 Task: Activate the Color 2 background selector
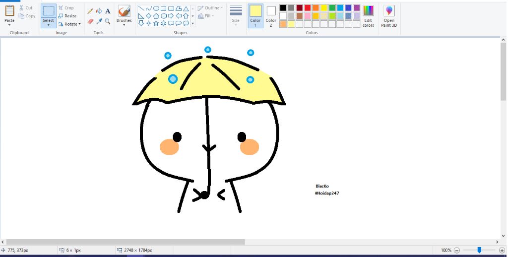[271, 16]
